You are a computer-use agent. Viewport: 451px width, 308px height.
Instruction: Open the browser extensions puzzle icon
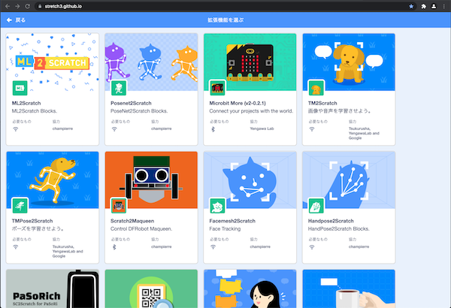(x=423, y=6)
